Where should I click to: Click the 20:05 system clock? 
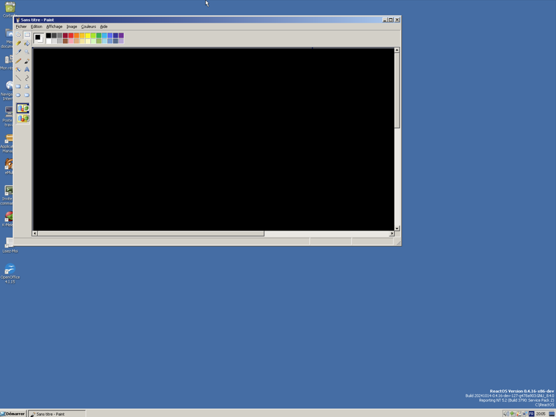541,414
